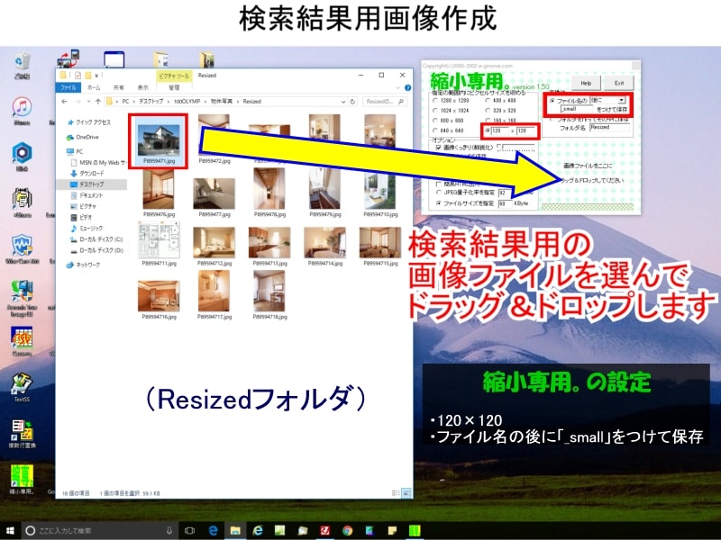
Task: Click the フォルダ名 Resized input field
Action: (609, 128)
